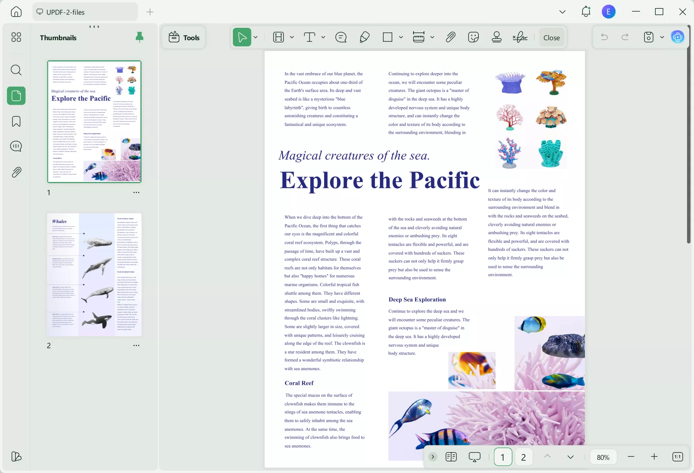694x473 pixels.
Task: Select the pencil/pen drawing tool
Action: click(364, 37)
